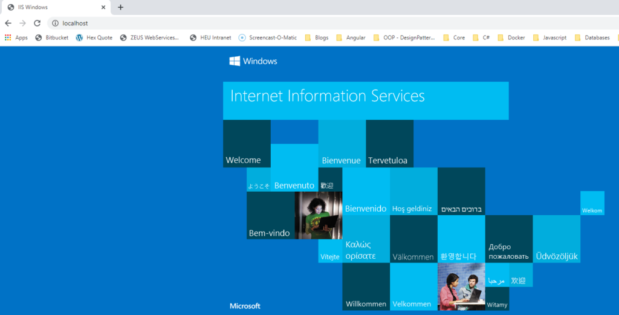Click the Welkom tile
619x315 pixels.
(592, 203)
